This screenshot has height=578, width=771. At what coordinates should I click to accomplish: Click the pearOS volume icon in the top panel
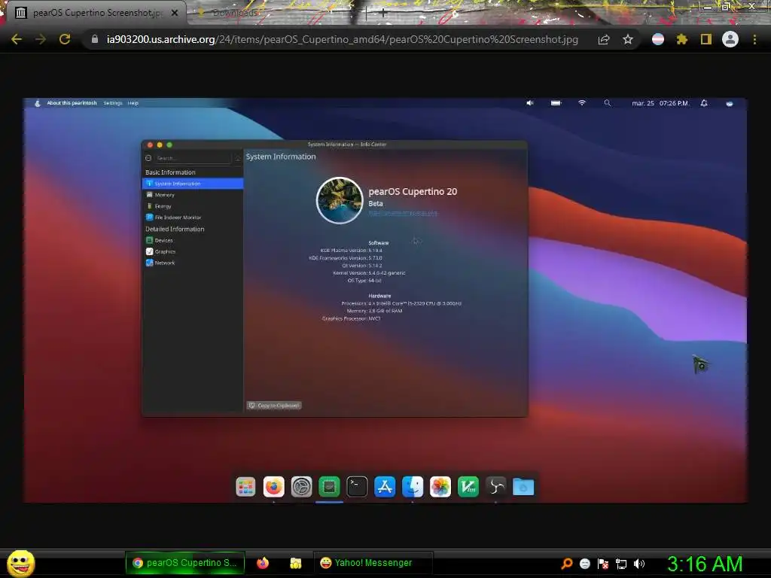tap(530, 103)
